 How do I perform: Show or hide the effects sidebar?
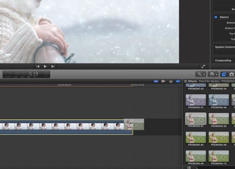tap(189, 168)
